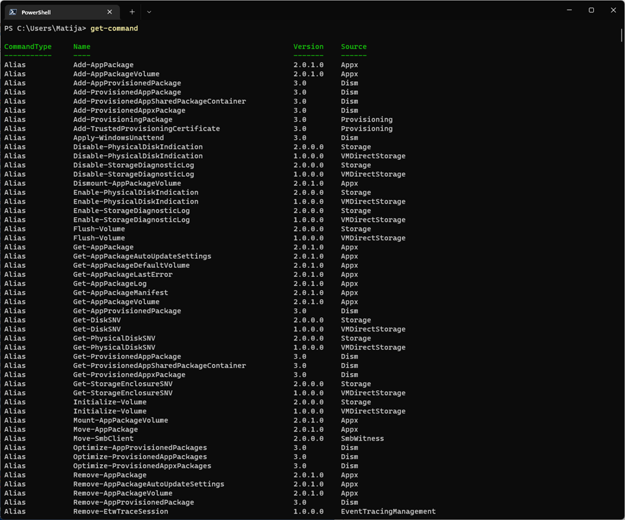Click the Add-AppPackage alias entry
The image size is (625, 520).
[x=103, y=64]
